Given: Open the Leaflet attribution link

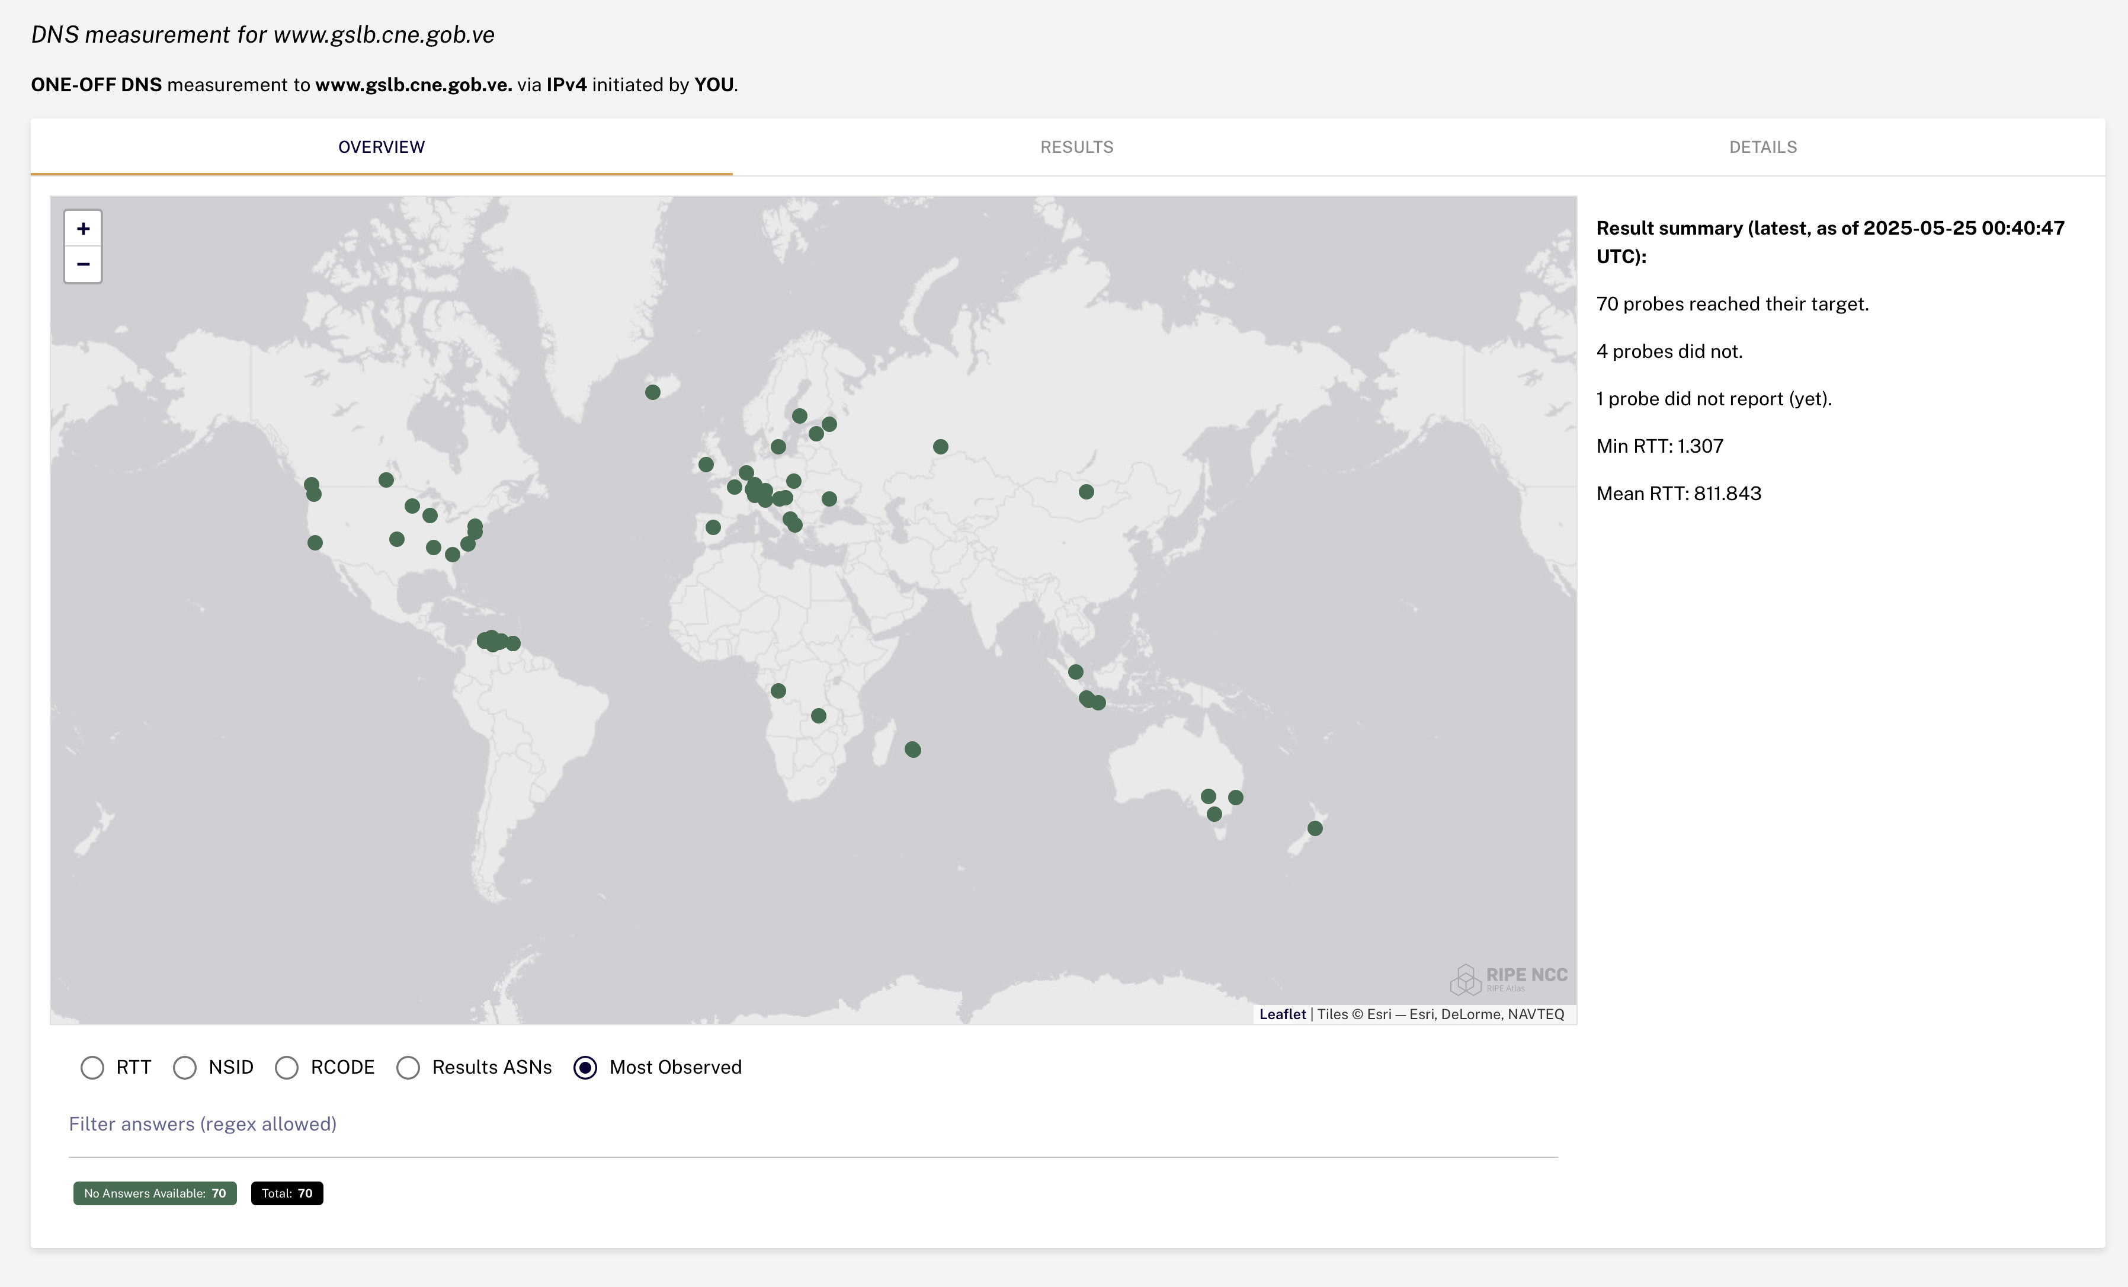Looking at the screenshot, I should coord(1283,1014).
